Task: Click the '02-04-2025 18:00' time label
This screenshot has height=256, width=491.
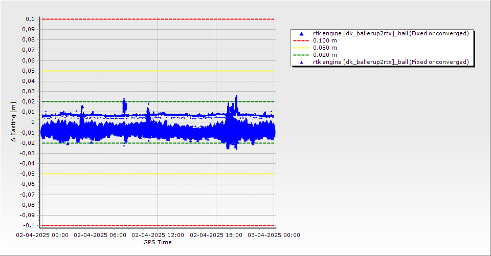Action: 216,235
